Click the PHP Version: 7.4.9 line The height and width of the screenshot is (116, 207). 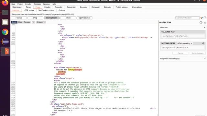[63, 111]
